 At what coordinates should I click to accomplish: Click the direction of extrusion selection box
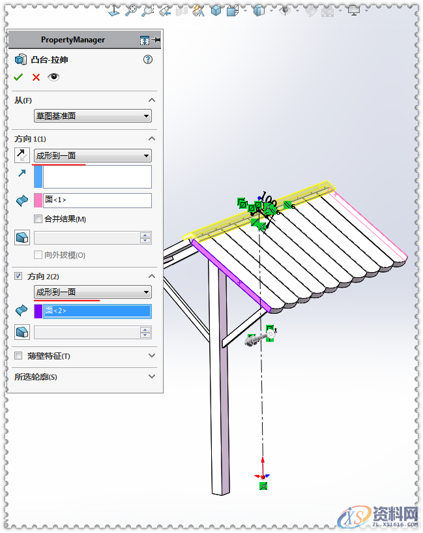[97, 177]
